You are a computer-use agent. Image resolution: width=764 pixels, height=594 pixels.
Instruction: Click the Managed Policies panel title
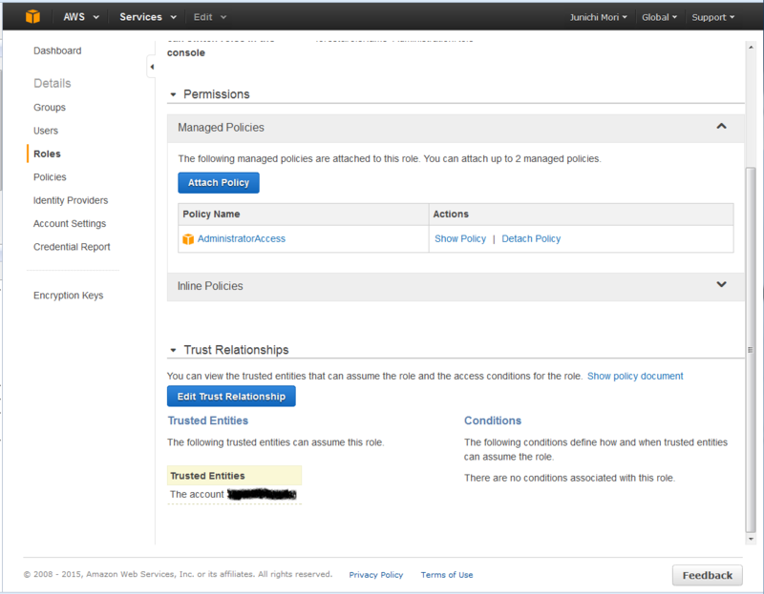pyautogui.click(x=221, y=128)
